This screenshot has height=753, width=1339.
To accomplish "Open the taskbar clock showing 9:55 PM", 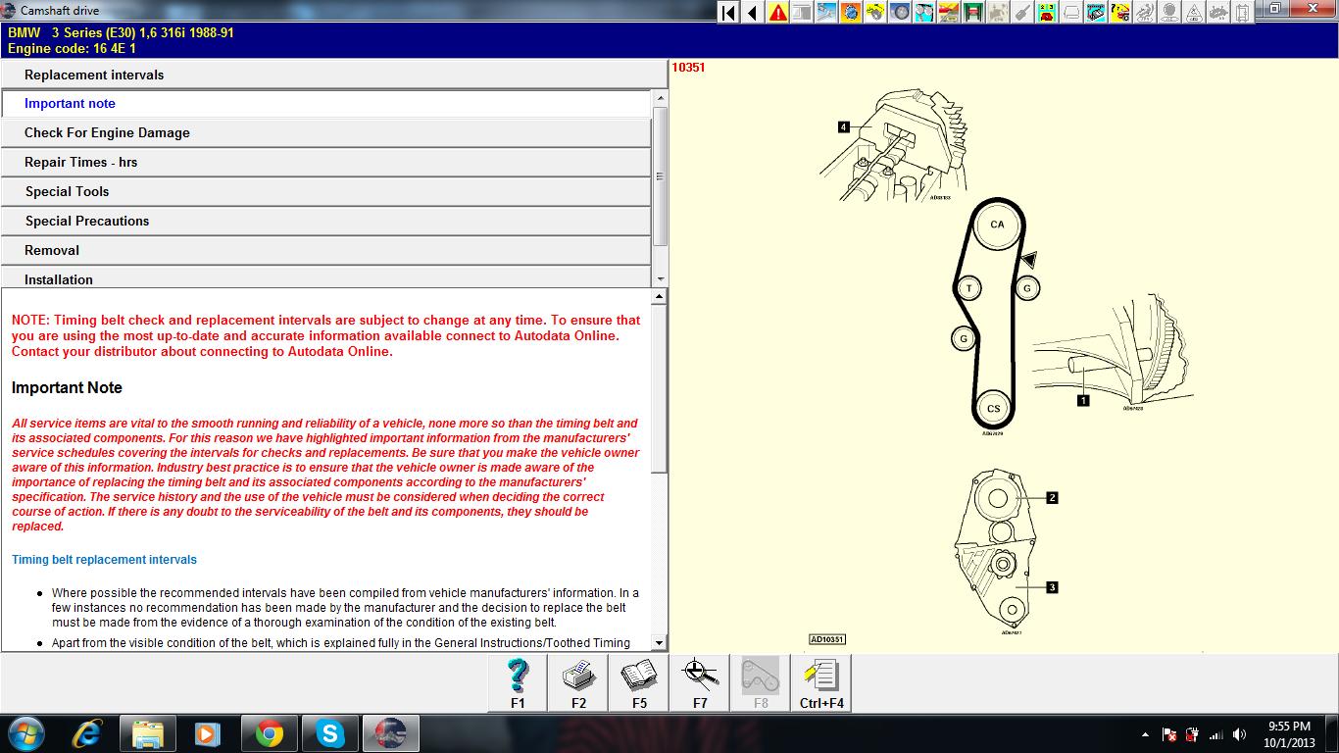I will click(1289, 734).
